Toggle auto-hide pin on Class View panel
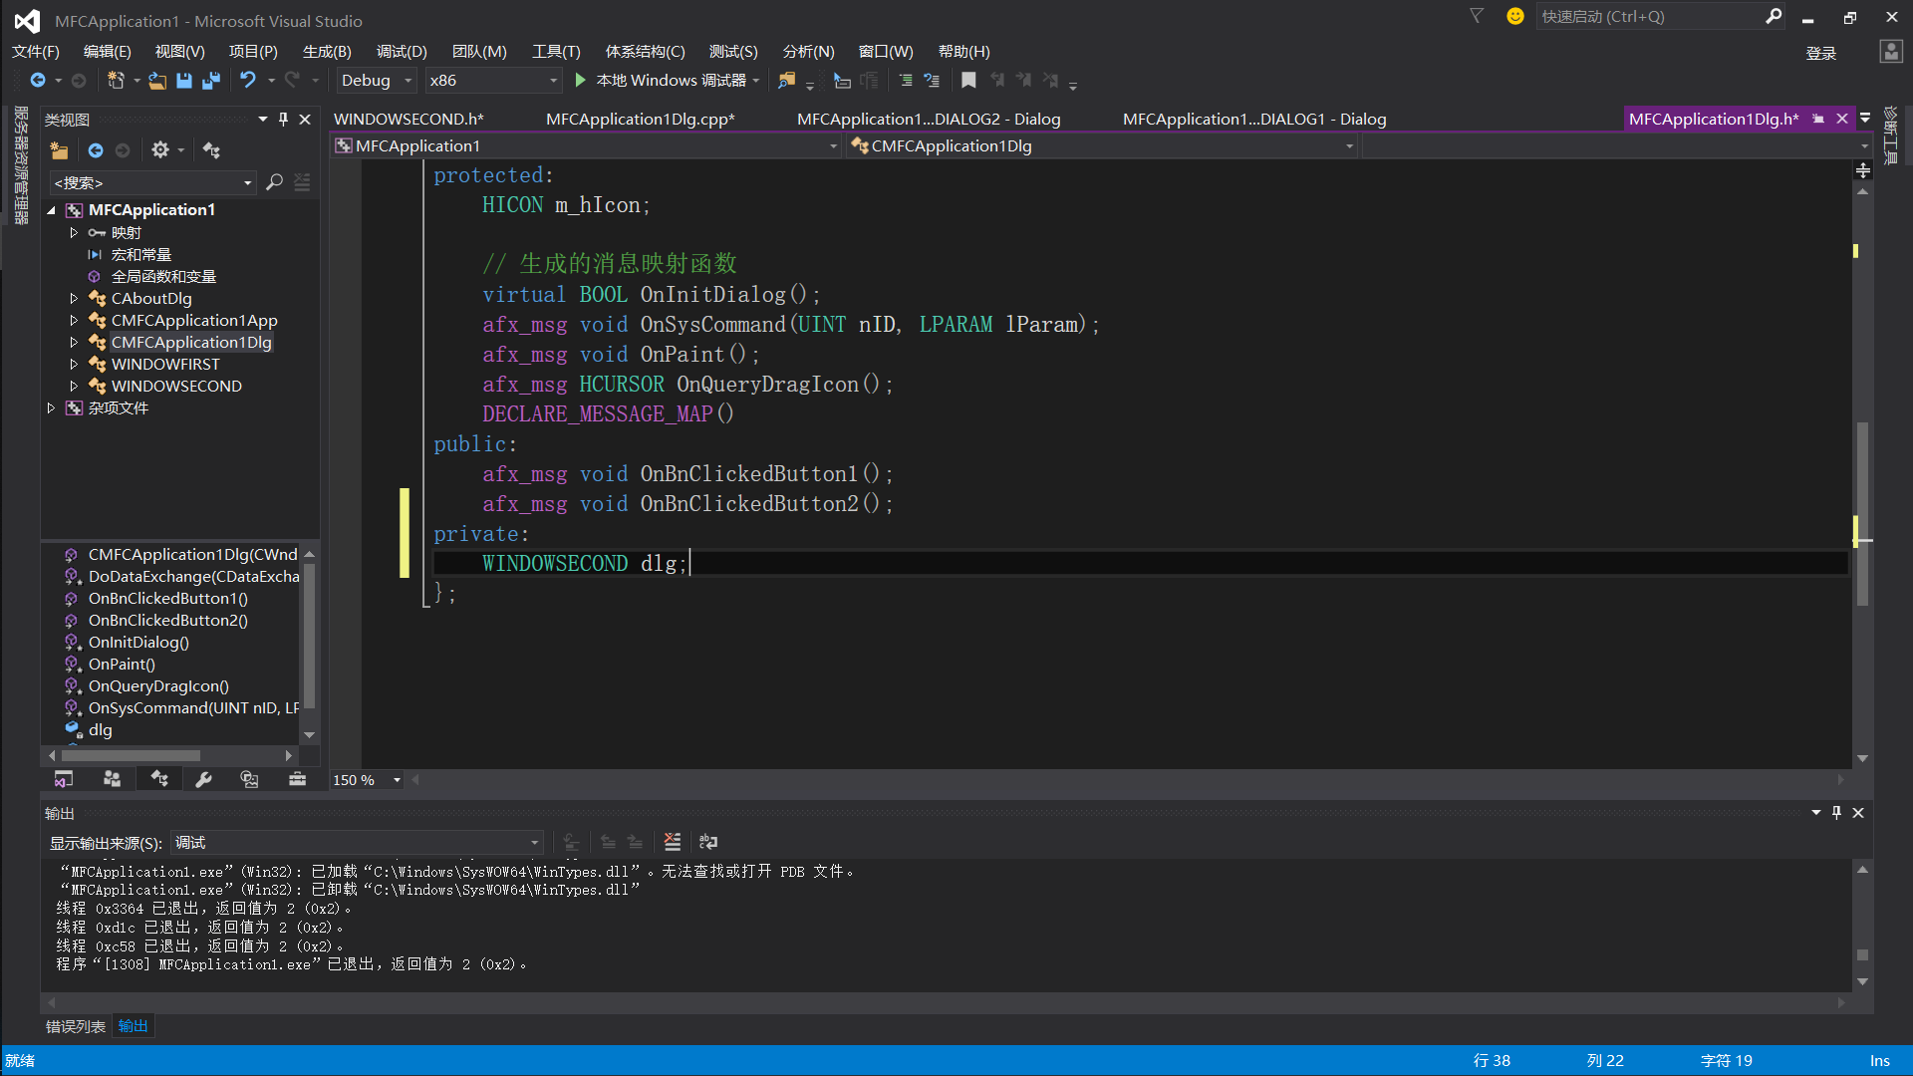Screen dimensions: 1913x1076 [x=284, y=120]
